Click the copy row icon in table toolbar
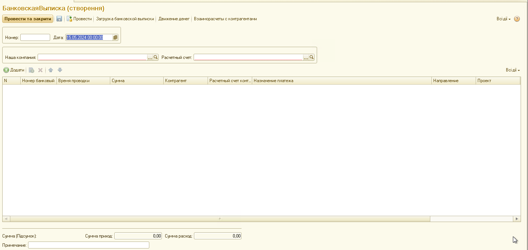The width and height of the screenshot is (528, 250). [x=32, y=70]
